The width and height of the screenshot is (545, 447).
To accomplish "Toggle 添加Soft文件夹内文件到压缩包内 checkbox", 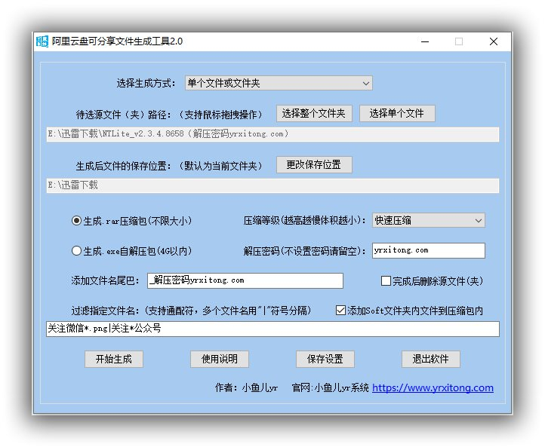I will click(x=409, y=311).
